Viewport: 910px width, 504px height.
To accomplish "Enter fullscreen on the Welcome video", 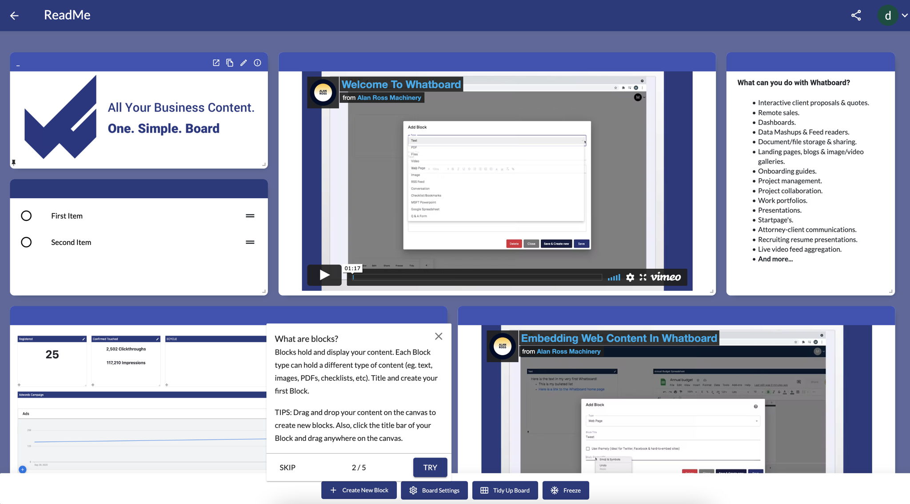I will (x=643, y=277).
